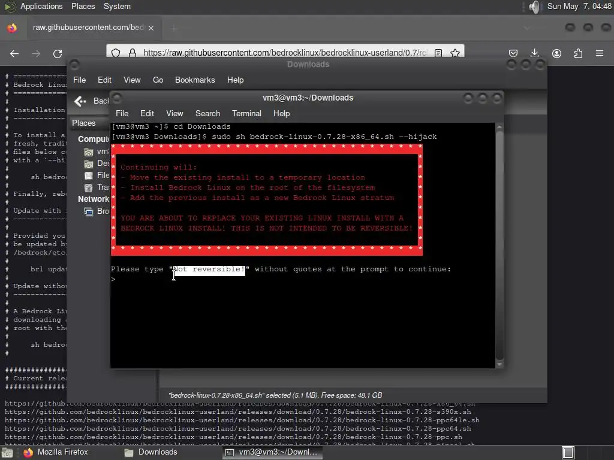Viewport: 614px width, 460px height.
Task: Click Back button in Downloads file manager
Action: (91, 101)
